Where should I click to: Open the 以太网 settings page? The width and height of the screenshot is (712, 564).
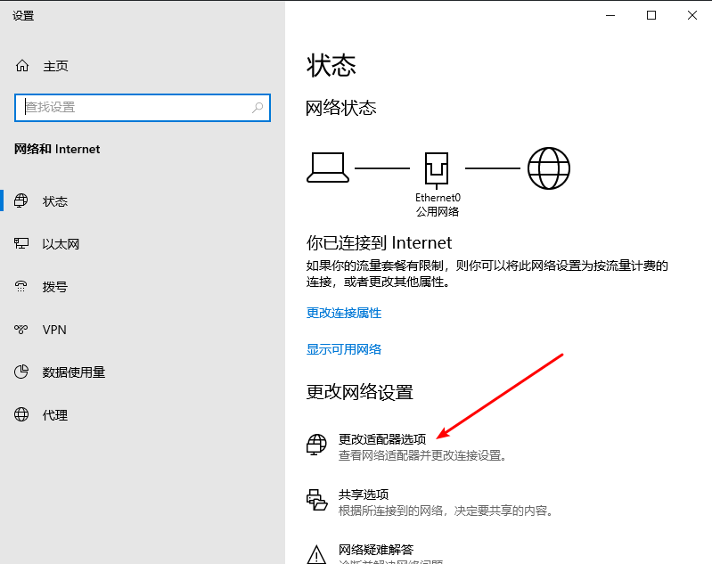point(61,244)
